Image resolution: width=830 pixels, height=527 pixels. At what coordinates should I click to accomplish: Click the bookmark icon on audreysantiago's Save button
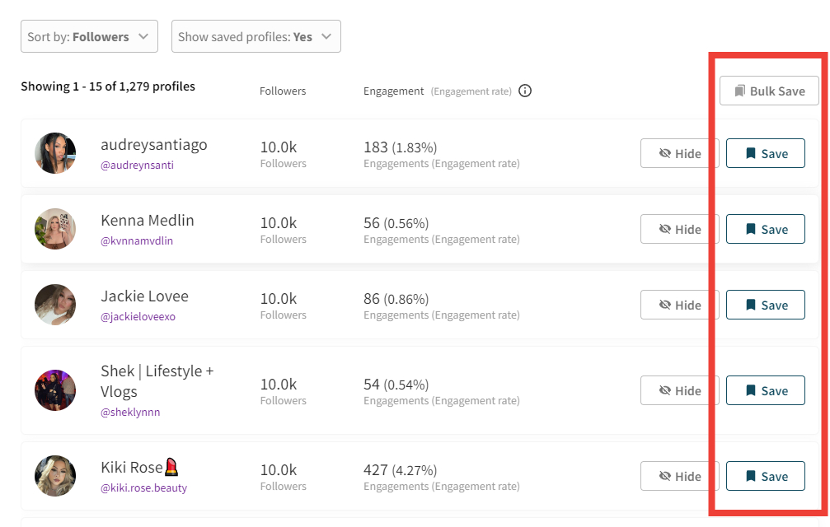[751, 152]
